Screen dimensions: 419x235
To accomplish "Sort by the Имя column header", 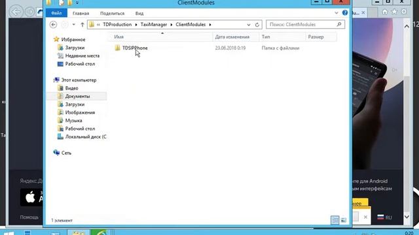I will pos(160,37).
